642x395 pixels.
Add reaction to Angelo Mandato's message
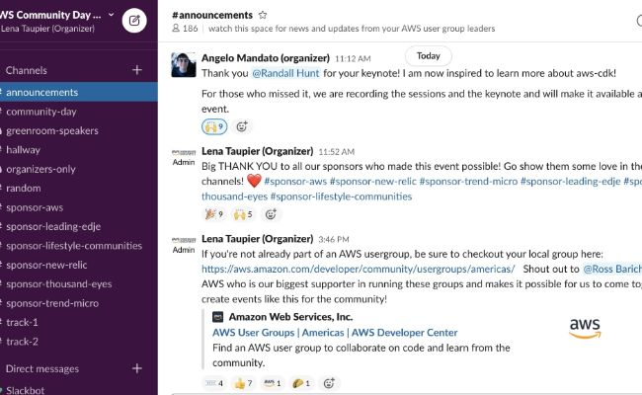[242, 126]
